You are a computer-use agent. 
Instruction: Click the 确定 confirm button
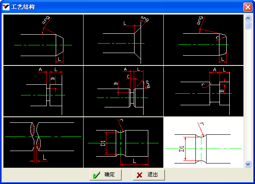[x=105, y=175]
